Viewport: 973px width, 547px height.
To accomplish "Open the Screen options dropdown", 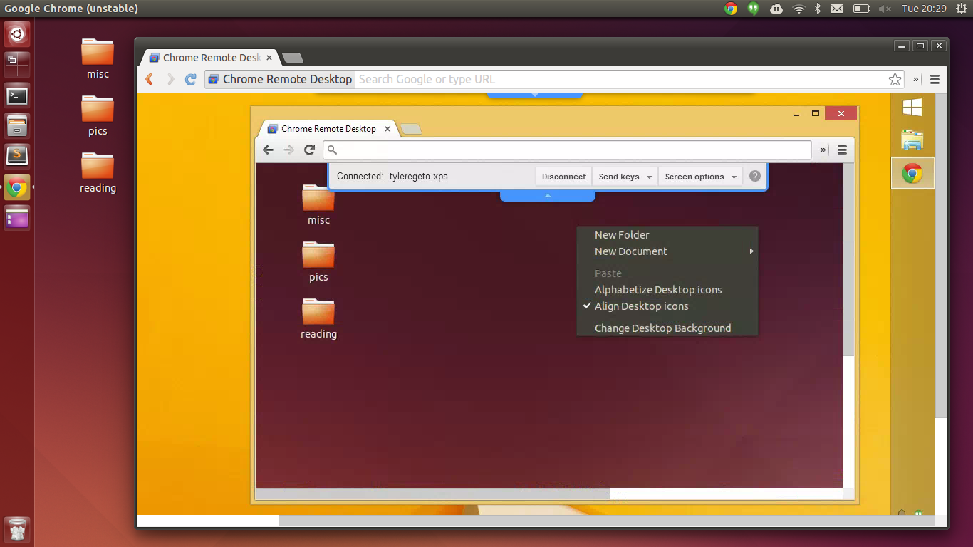I will point(701,177).
